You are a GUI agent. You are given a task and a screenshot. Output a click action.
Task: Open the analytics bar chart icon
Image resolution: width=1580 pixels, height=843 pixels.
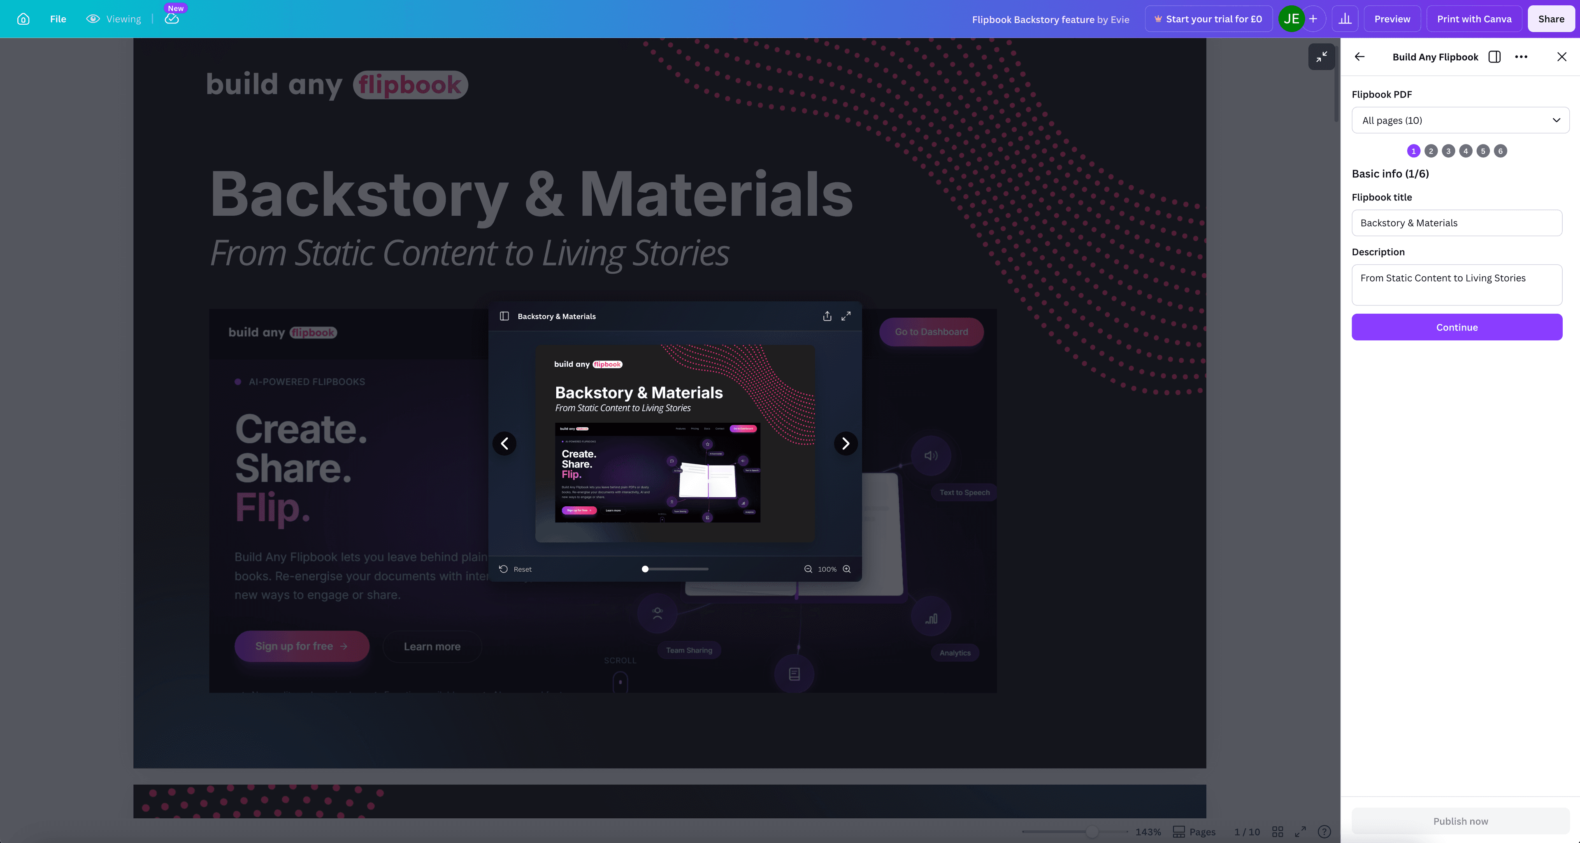click(x=1345, y=19)
